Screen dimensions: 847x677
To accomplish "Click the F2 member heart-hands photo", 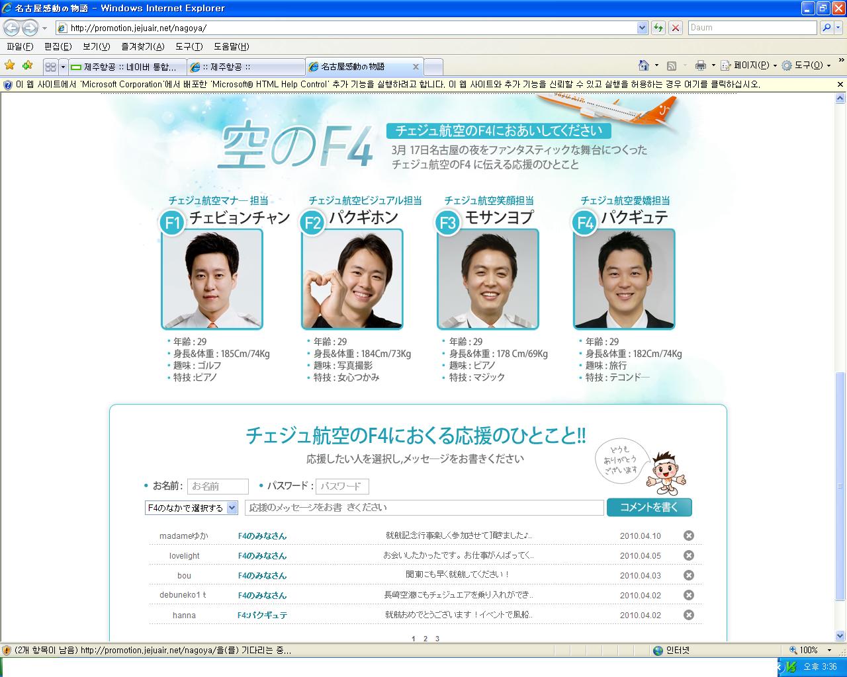I will click(352, 279).
